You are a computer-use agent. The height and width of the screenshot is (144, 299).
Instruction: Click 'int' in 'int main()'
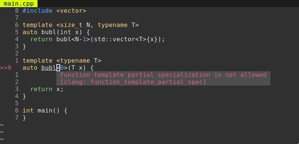[x=28, y=111]
